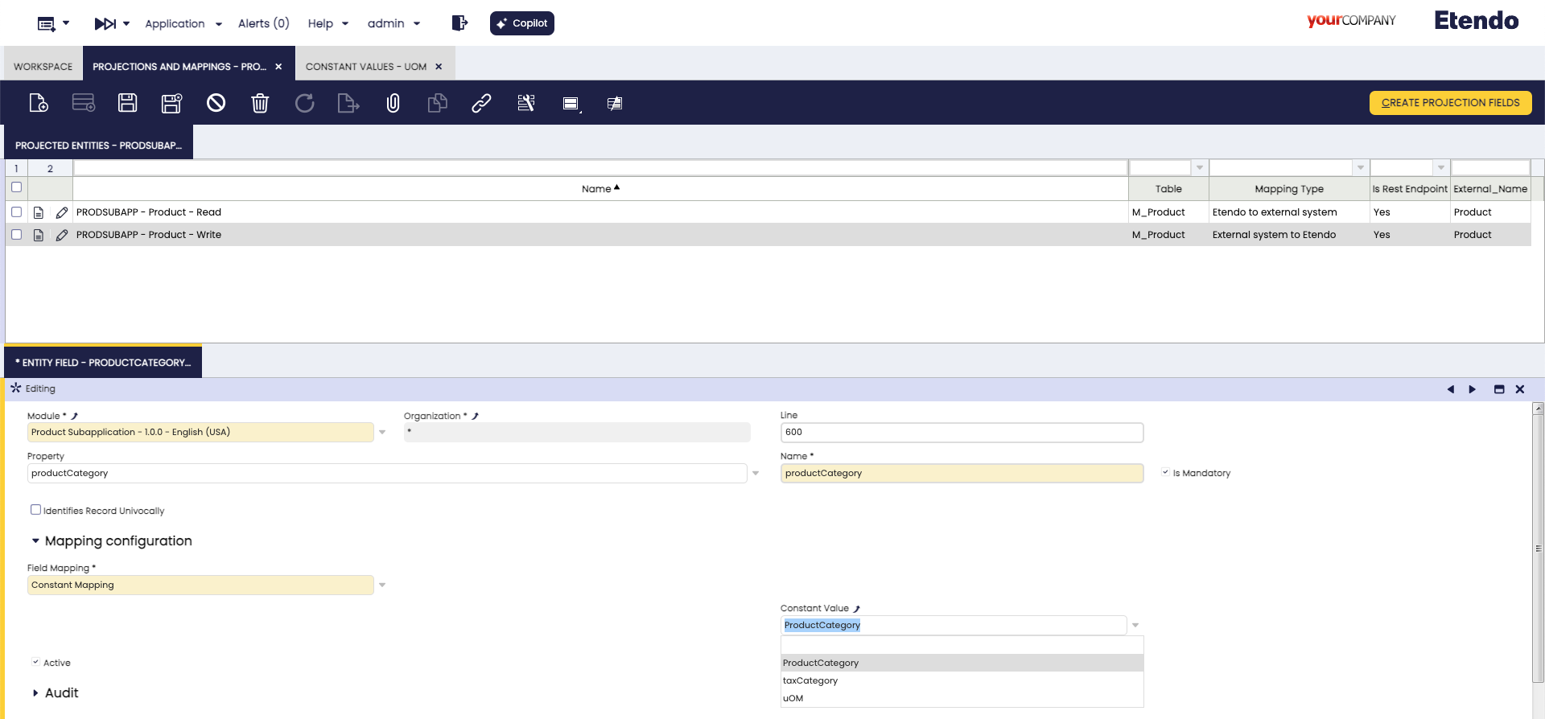This screenshot has width=1545, height=719.
Task: Close the Projections and Mappings tab
Action: pos(278,67)
